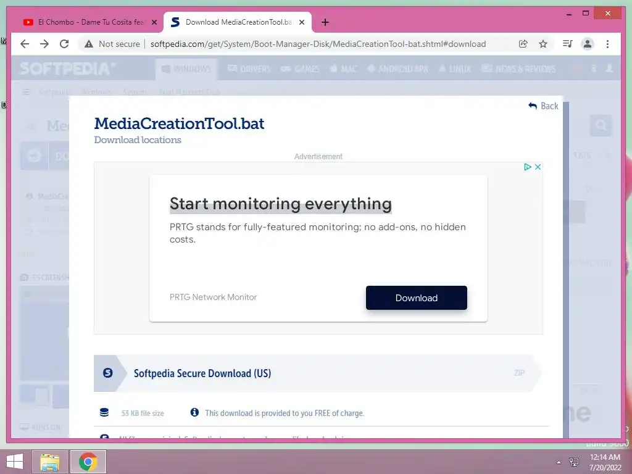Viewport: 632px width, 474px height.
Task: Click PRTG Network Monitor ad text
Action: [x=213, y=297]
